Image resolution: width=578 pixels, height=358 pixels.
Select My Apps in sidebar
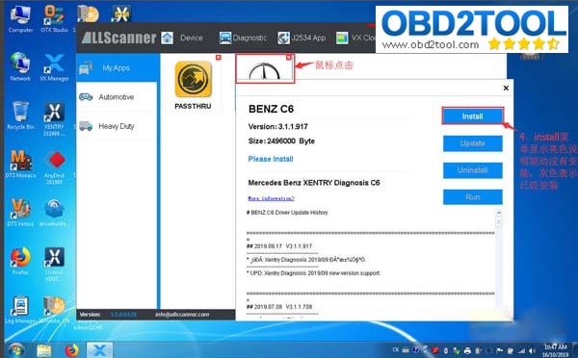tap(117, 67)
